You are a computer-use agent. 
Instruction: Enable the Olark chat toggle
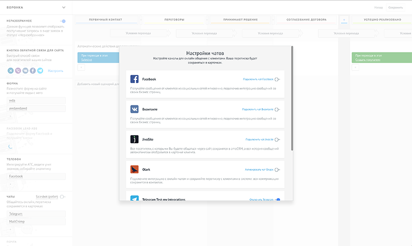click(x=277, y=170)
